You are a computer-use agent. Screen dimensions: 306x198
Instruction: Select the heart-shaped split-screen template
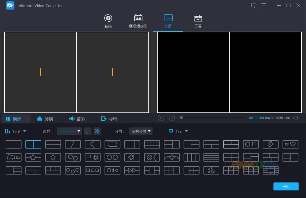click(290, 144)
